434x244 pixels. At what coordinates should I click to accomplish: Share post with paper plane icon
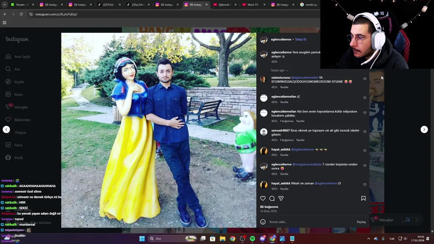coord(281,198)
